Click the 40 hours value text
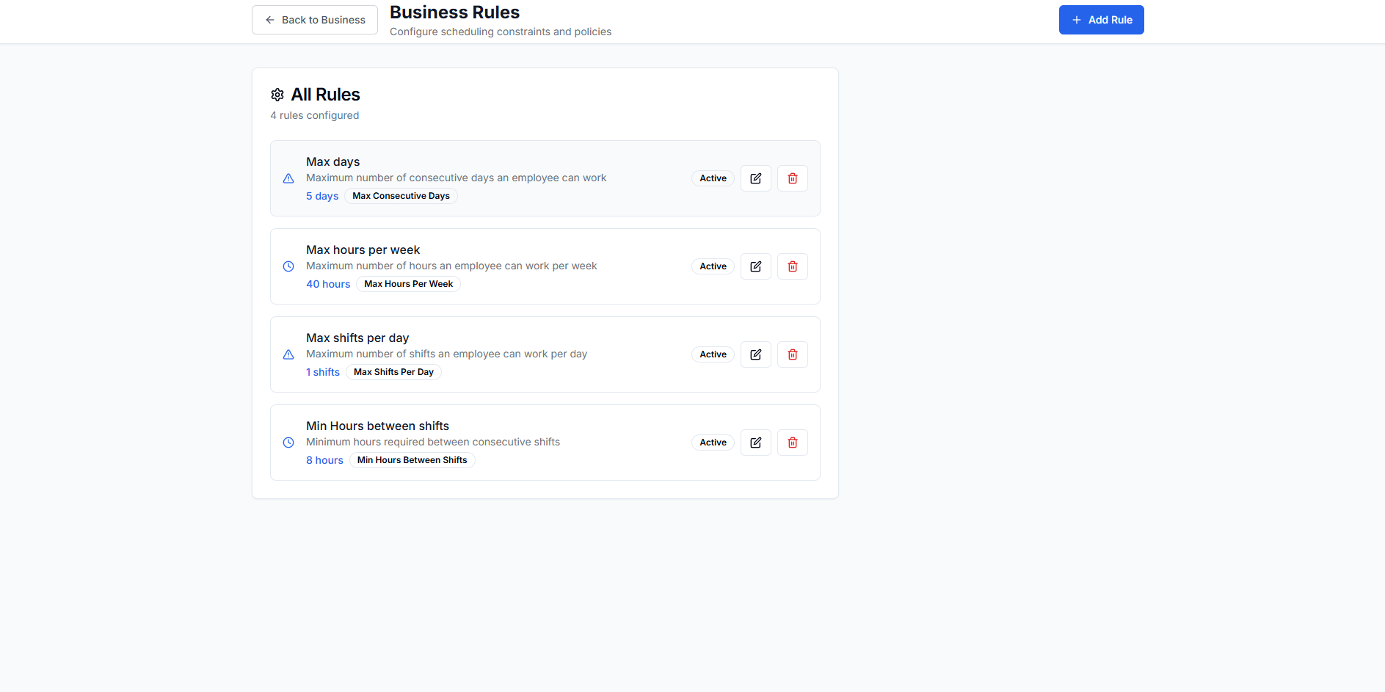The height and width of the screenshot is (692, 1385). coord(328,284)
